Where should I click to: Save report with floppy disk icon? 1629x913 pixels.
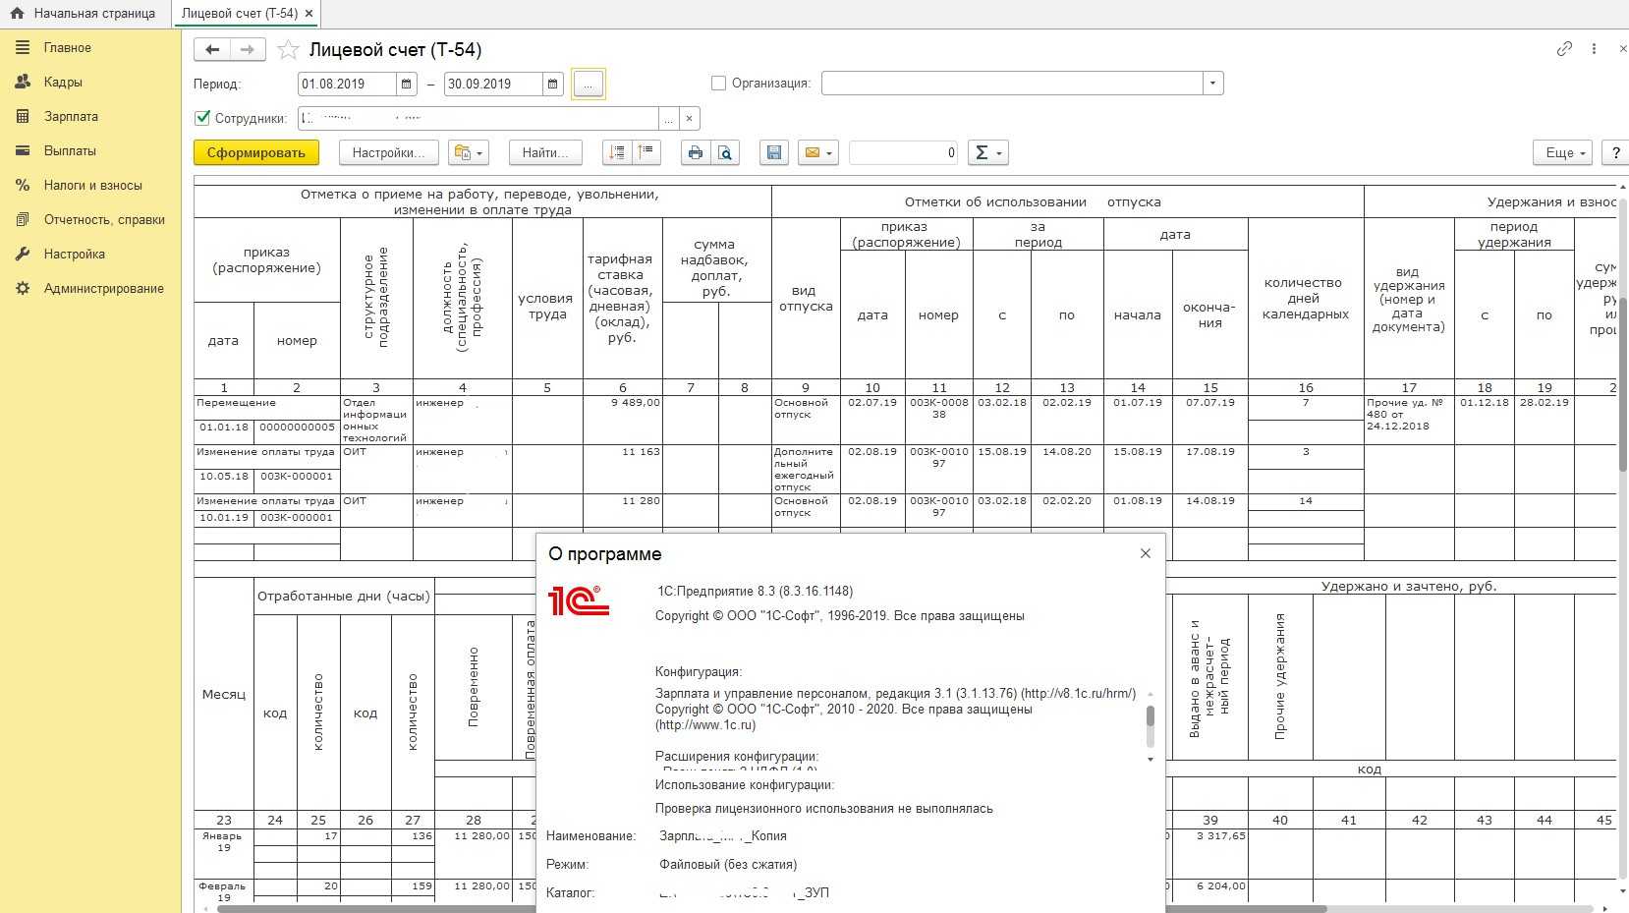[774, 152]
